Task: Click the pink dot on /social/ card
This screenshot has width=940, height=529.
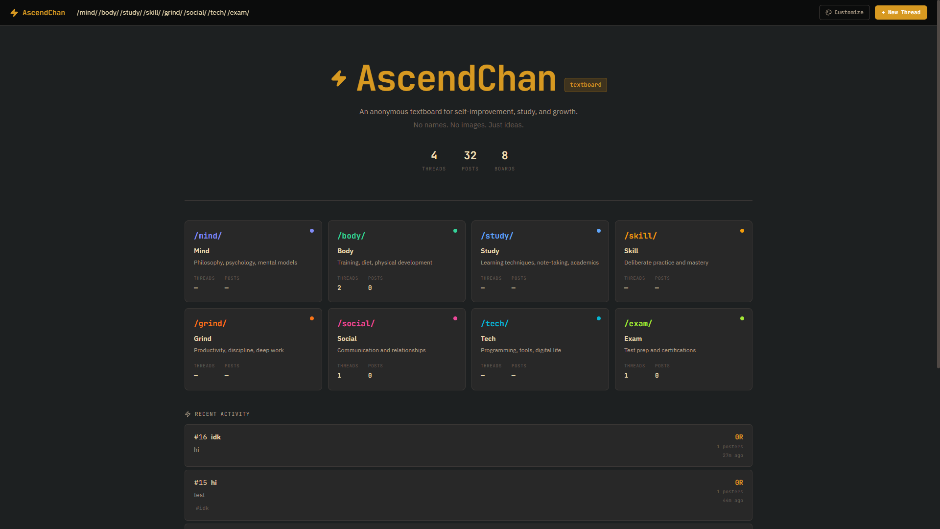Action: pos(455,318)
